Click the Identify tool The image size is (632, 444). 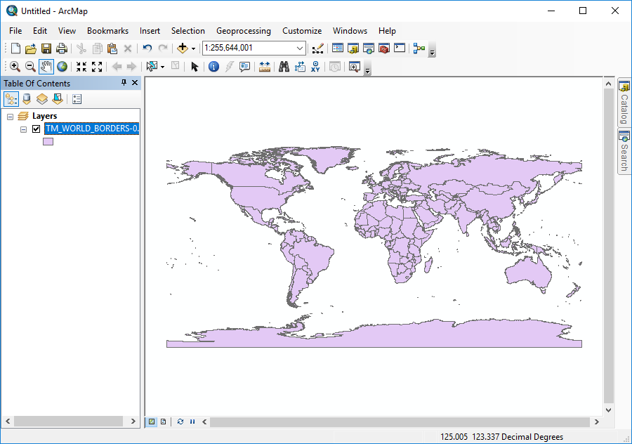pyautogui.click(x=213, y=66)
